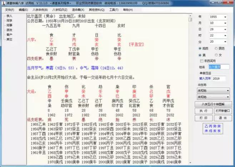Expand the 月 dropdown showing 10
Image resolution: width=235 pixels, height=167 pixels.
[x=225, y=23]
